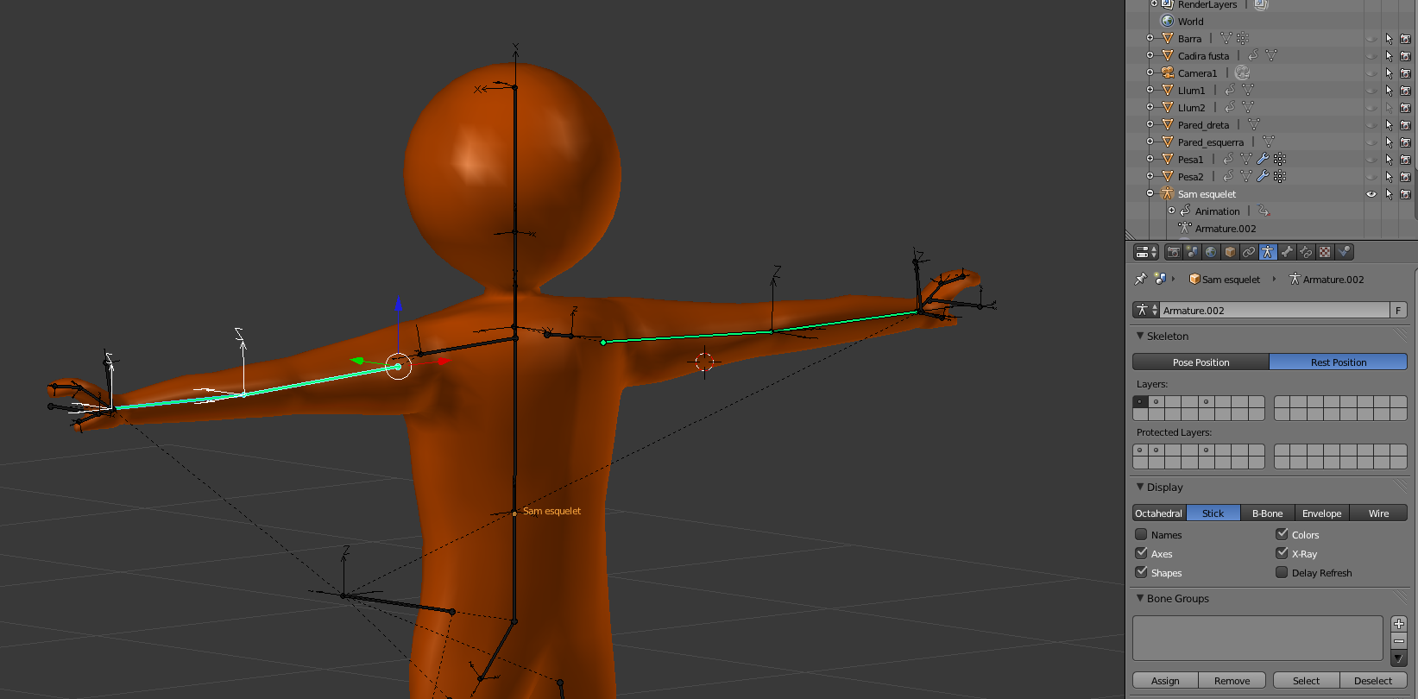The image size is (1418, 699).
Task: Click the wrench modifier icon on Pesa2 row
Action: [x=1263, y=176]
